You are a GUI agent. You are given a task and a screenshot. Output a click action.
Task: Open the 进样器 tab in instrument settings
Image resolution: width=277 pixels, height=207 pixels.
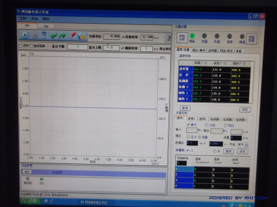pyautogui.click(x=212, y=50)
